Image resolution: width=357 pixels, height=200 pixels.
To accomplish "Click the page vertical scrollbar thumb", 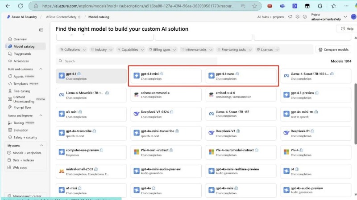I will (355, 114).
